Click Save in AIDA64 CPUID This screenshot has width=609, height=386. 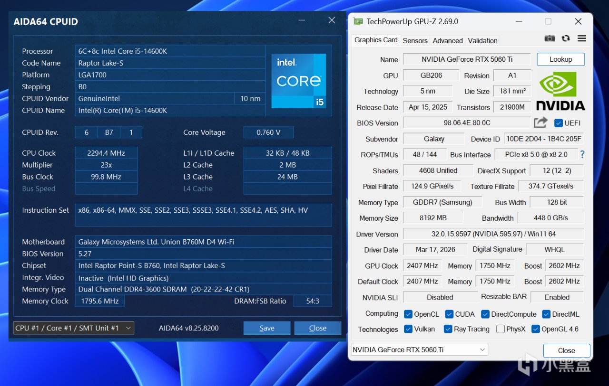(266, 328)
